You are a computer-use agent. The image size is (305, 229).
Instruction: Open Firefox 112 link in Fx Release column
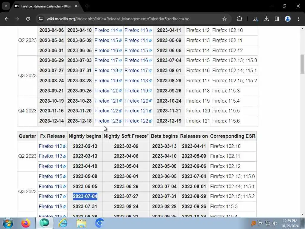[x=52, y=146]
